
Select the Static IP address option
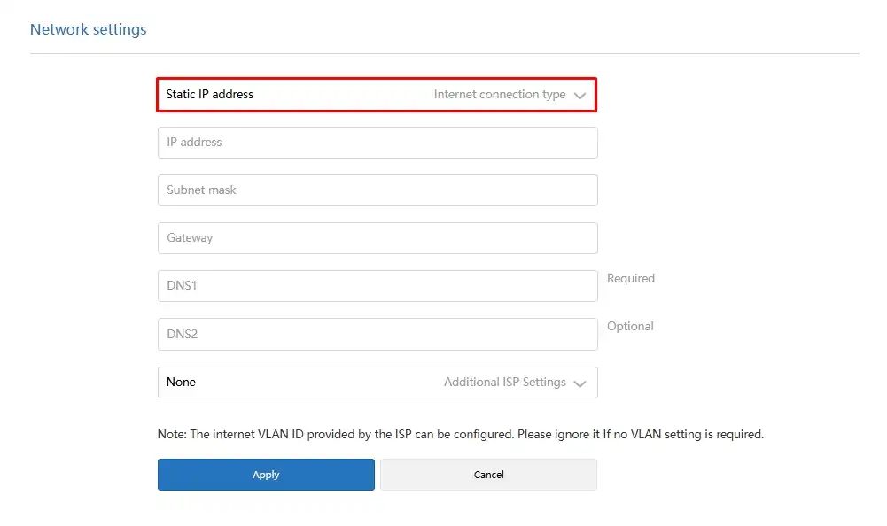[x=209, y=94]
